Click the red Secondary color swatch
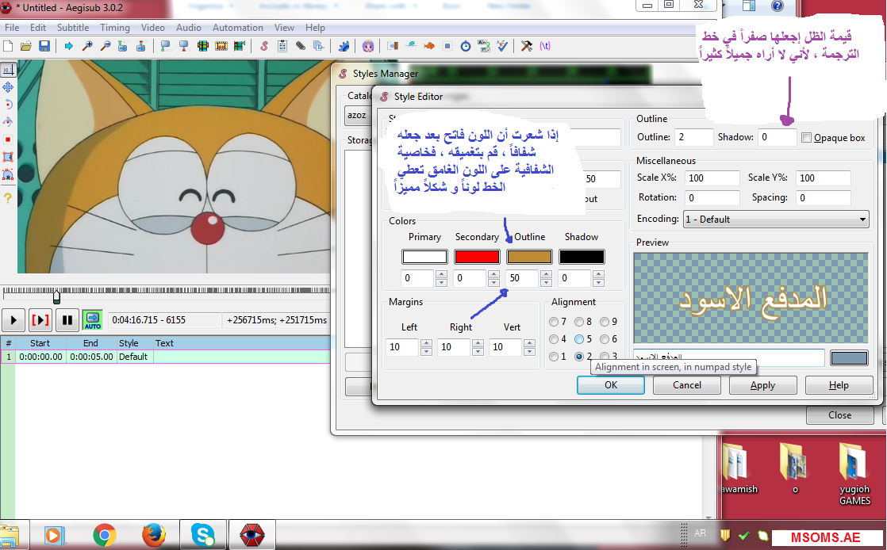887x550 pixels. (477, 257)
